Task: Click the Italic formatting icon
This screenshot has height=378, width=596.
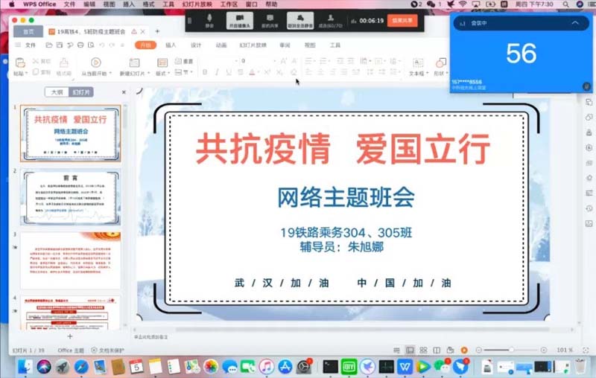Action: (x=217, y=73)
